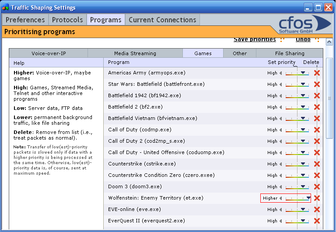This screenshot has width=336, height=232.
Task: Adjust the Battlefield 1942 priority slider
Action: point(297,95)
